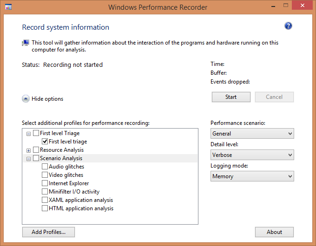This screenshot has width=316, height=246.
Task: Open the Performance scenario General dropdown
Action: 252,134
